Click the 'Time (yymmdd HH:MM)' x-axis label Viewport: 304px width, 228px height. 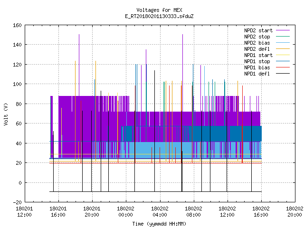click(159, 224)
